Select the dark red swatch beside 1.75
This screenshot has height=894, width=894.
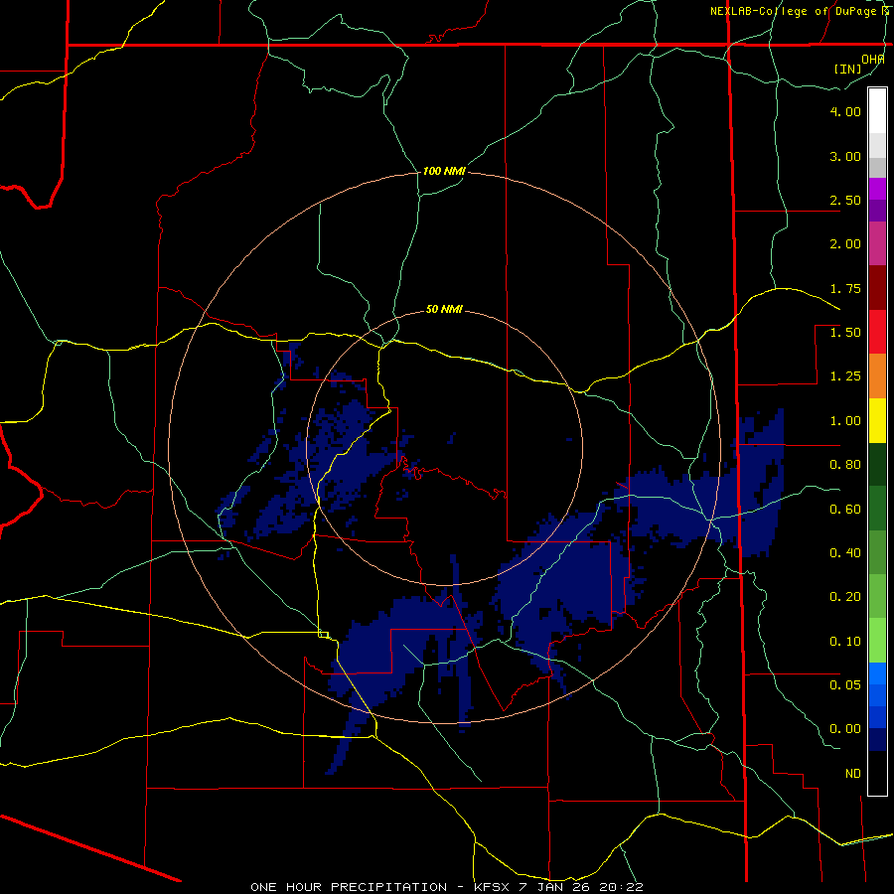877,288
